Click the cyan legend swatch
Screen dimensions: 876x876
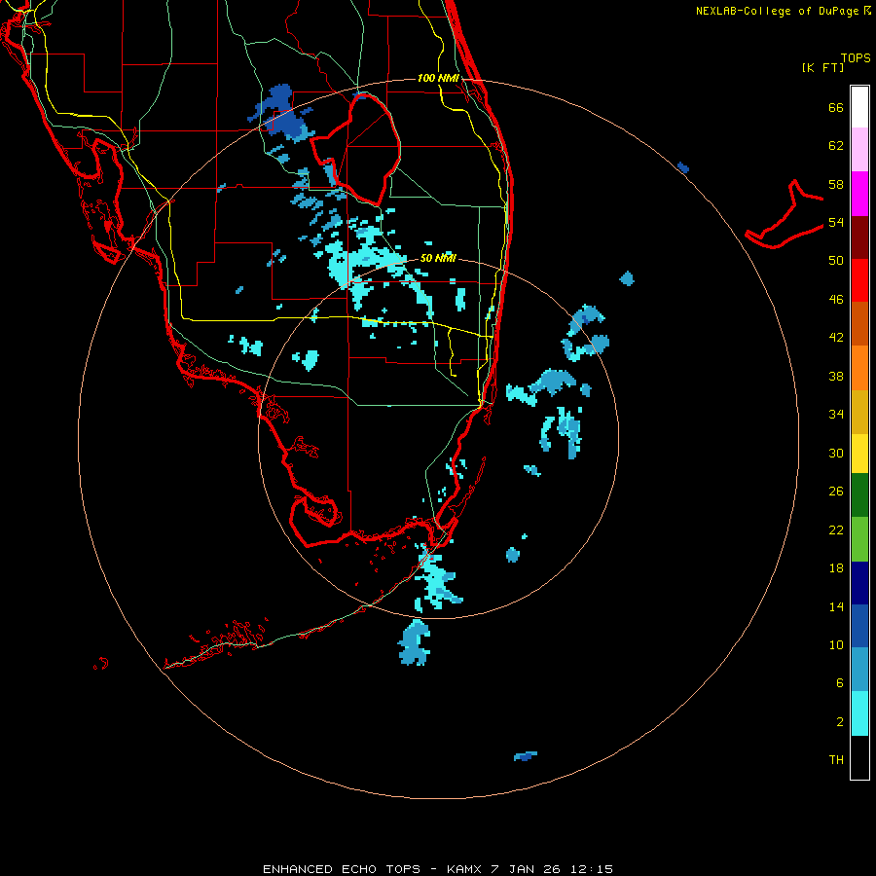coord(859,713)
